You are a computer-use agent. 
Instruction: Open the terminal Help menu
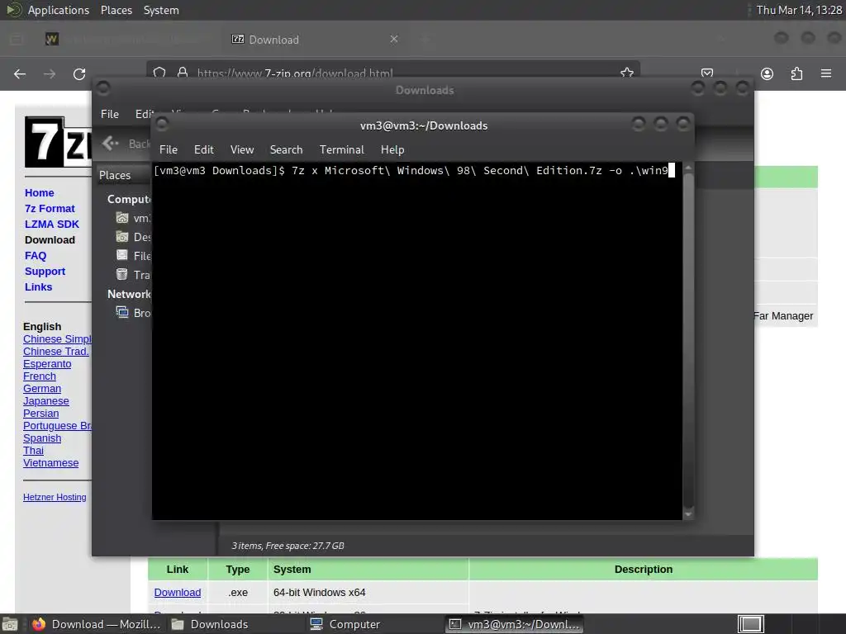click(x=392, y=150)
